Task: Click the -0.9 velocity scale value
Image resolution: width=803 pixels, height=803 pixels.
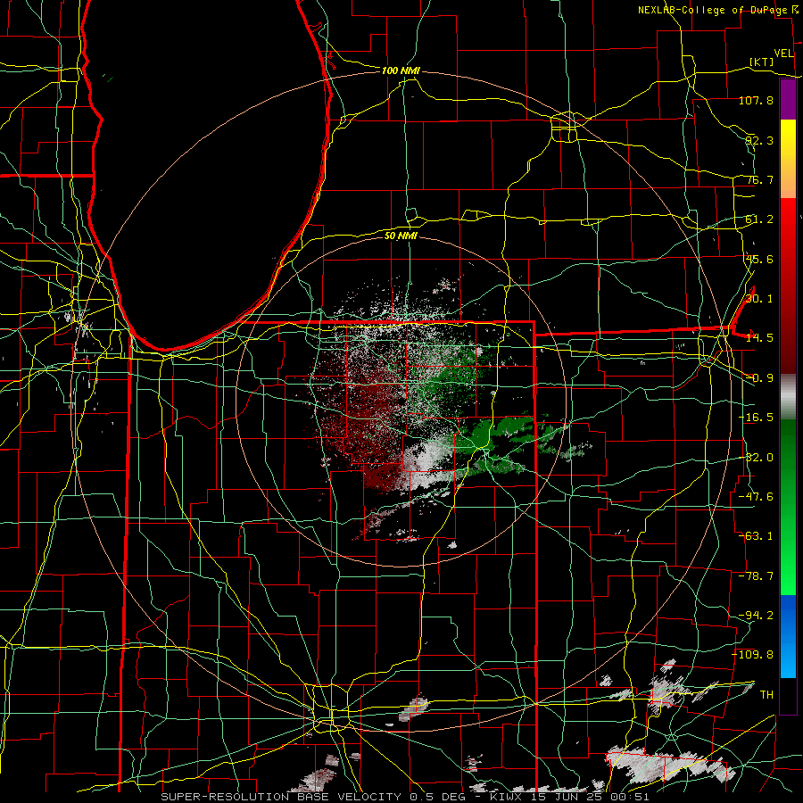Action: point(759,378)
